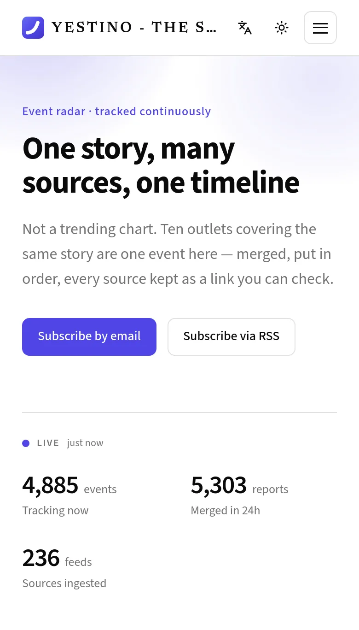
Task: Click the just now timestamp
Action: [85, 443]
